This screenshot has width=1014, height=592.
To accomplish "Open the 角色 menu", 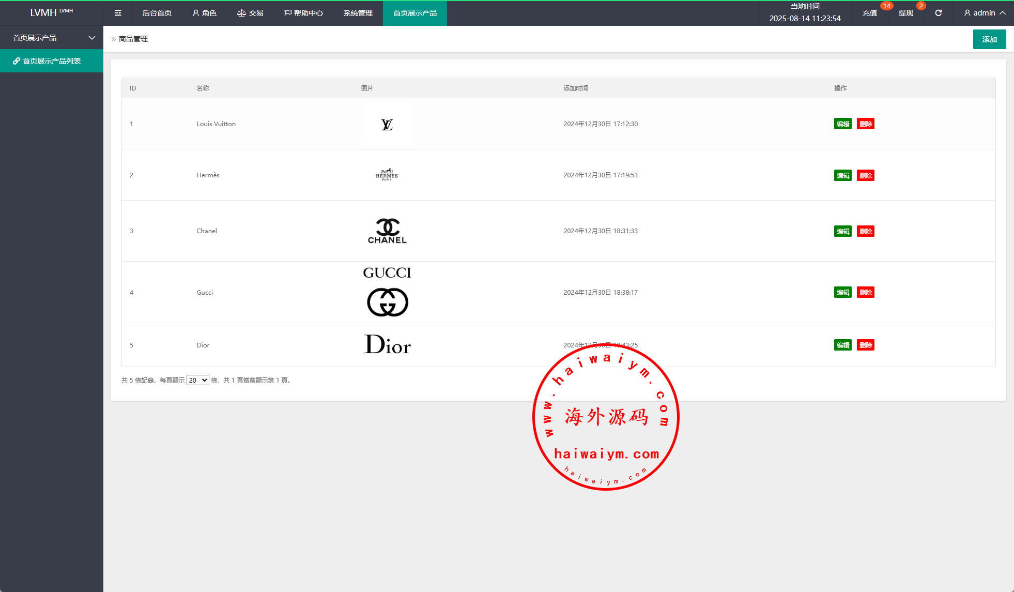I will pyautogui.click(x=204, y=13).
